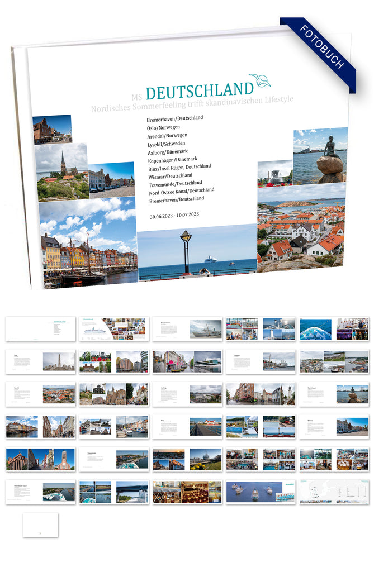Open the colorful Nyhavn houses cover photo

click(88, 242)
